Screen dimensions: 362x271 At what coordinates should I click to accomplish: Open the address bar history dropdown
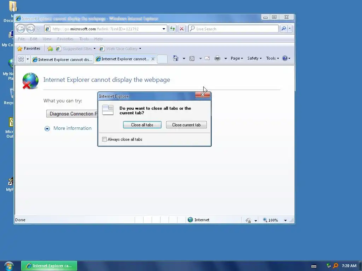pos(164,29)
